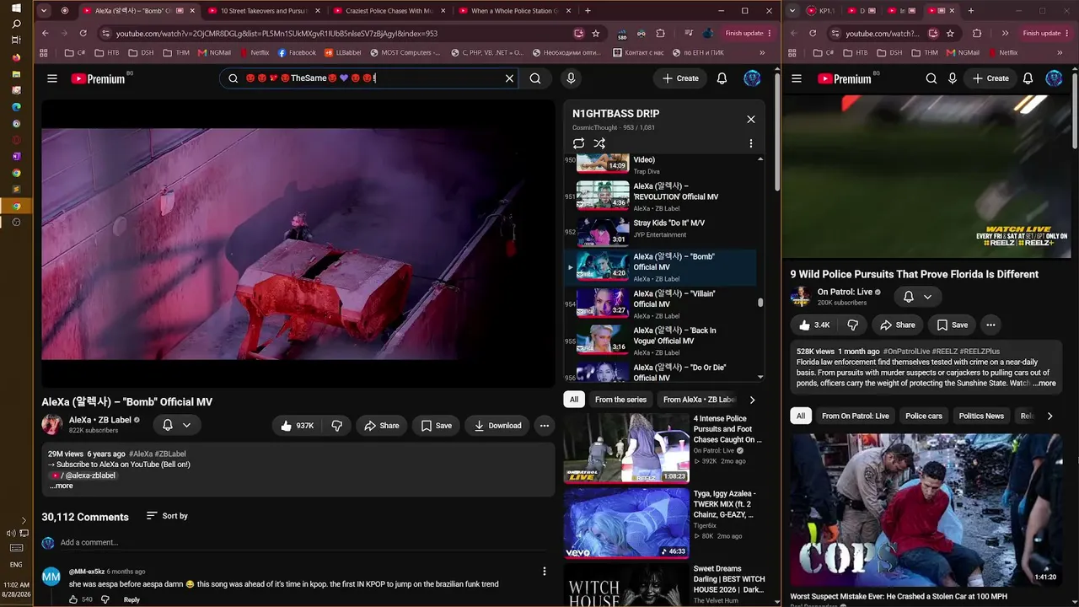
Task: Dislike the comment by @MM-ex5kz
Action: point(105,599)
